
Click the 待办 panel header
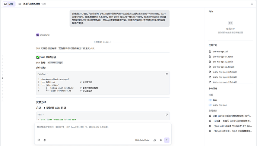(211, 12)
